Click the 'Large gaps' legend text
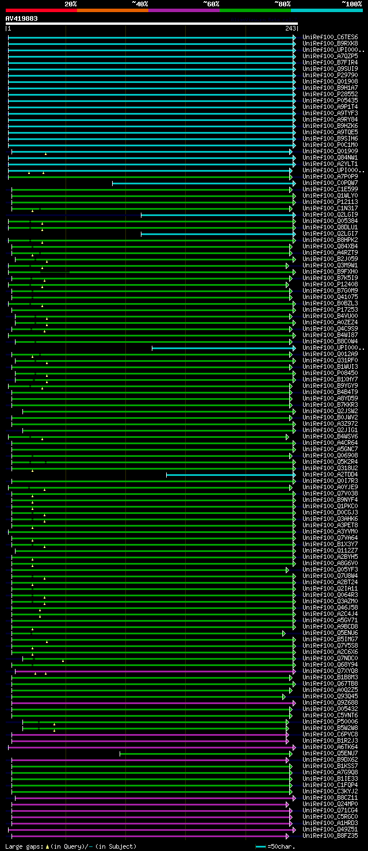 pyautogui.click(x=24, y=846)
